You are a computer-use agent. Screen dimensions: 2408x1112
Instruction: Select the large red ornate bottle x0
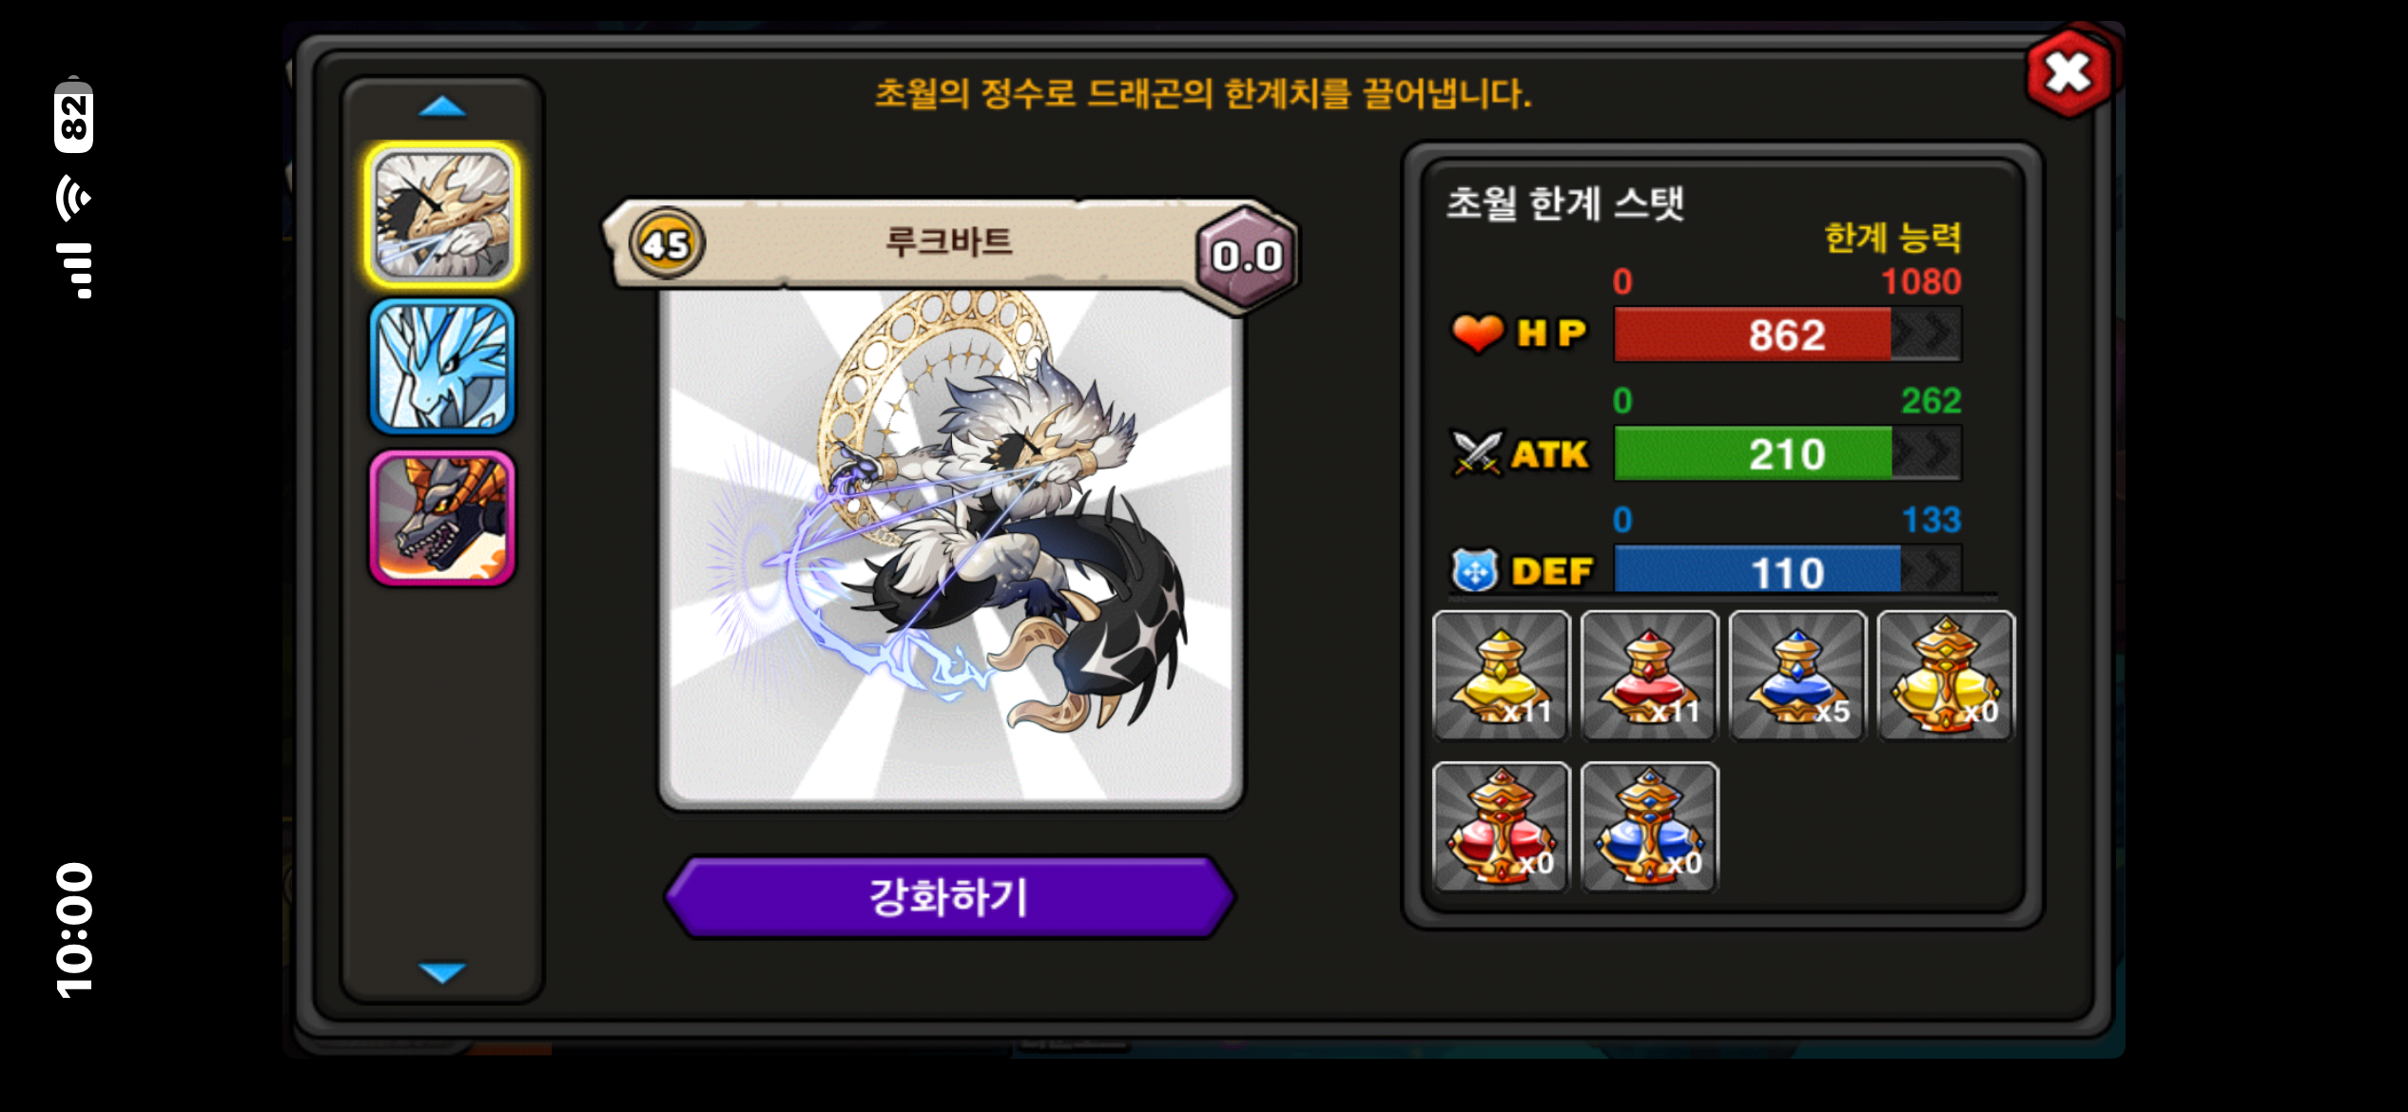tap(1501, 827)
